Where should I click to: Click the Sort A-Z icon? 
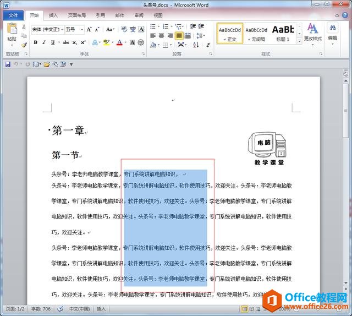pyautogui.click(x=196, y=45)
